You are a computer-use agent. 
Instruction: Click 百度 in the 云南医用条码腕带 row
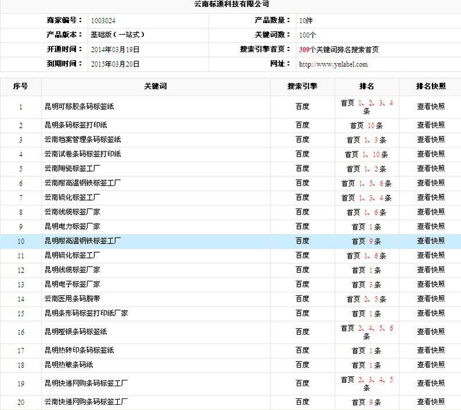pos(302,299)
